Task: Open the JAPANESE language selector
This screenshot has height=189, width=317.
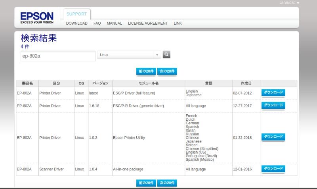Action: pos(289,3)
